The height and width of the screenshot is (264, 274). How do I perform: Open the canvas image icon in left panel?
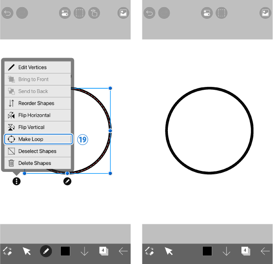pyautogui.click(x=124, y=13)
